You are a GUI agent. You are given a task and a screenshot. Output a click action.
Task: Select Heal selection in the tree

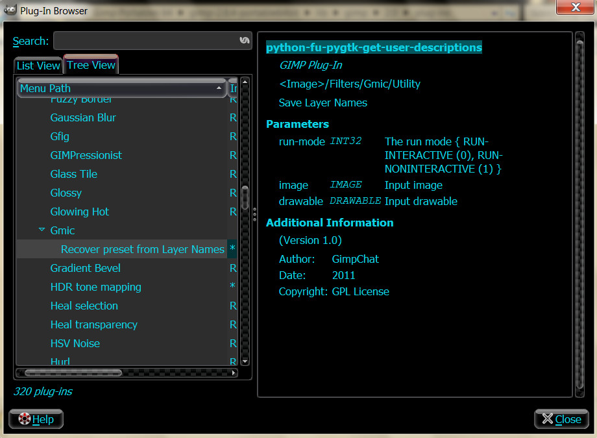point(84,306)
